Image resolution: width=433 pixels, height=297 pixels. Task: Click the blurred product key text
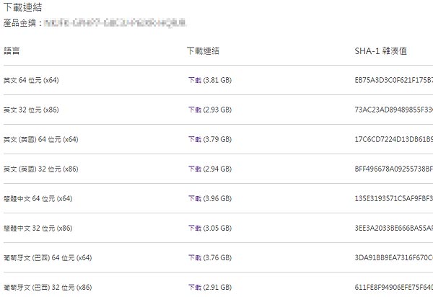coord(114,23)
